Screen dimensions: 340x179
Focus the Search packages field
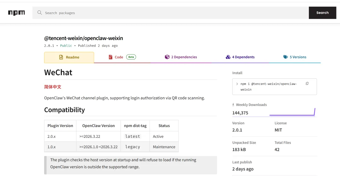coord(170,13)
